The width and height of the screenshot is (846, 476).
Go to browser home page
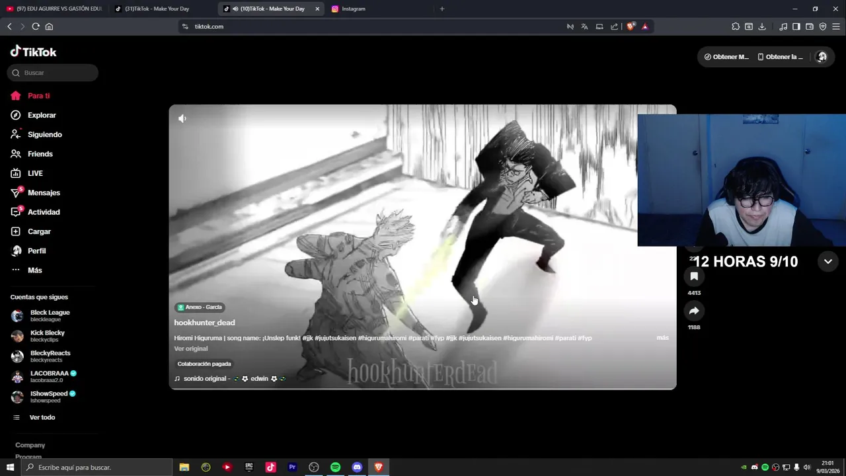(49, 26)
